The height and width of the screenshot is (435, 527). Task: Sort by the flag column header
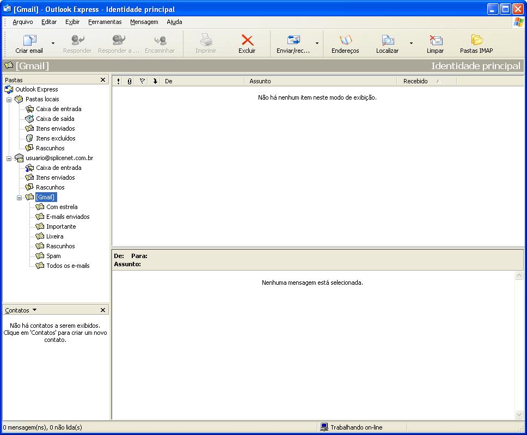[x=142, y=81]
